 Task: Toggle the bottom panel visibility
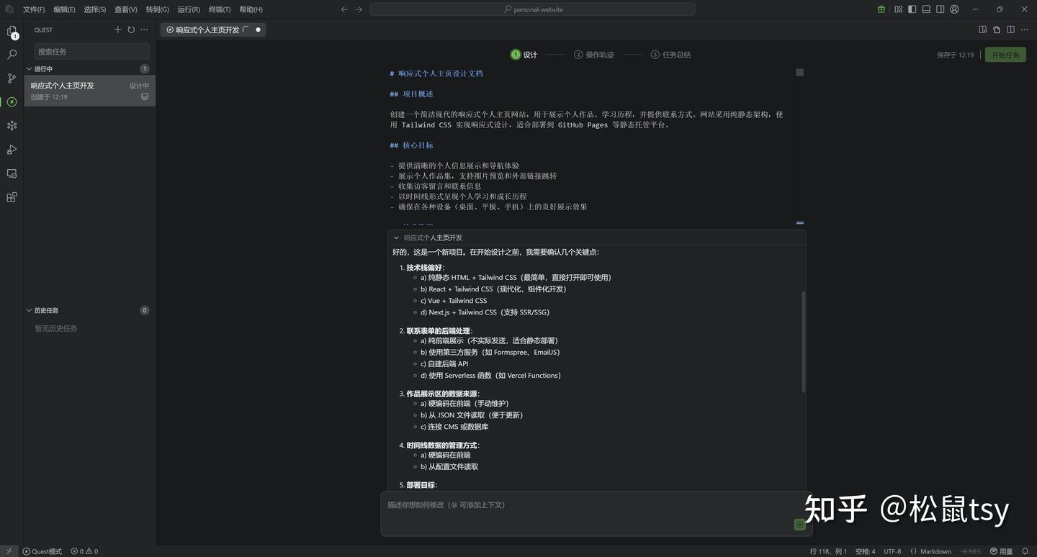(926, 9)
